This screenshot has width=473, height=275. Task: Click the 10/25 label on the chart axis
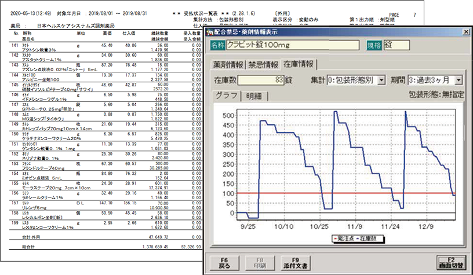[319, 226]
